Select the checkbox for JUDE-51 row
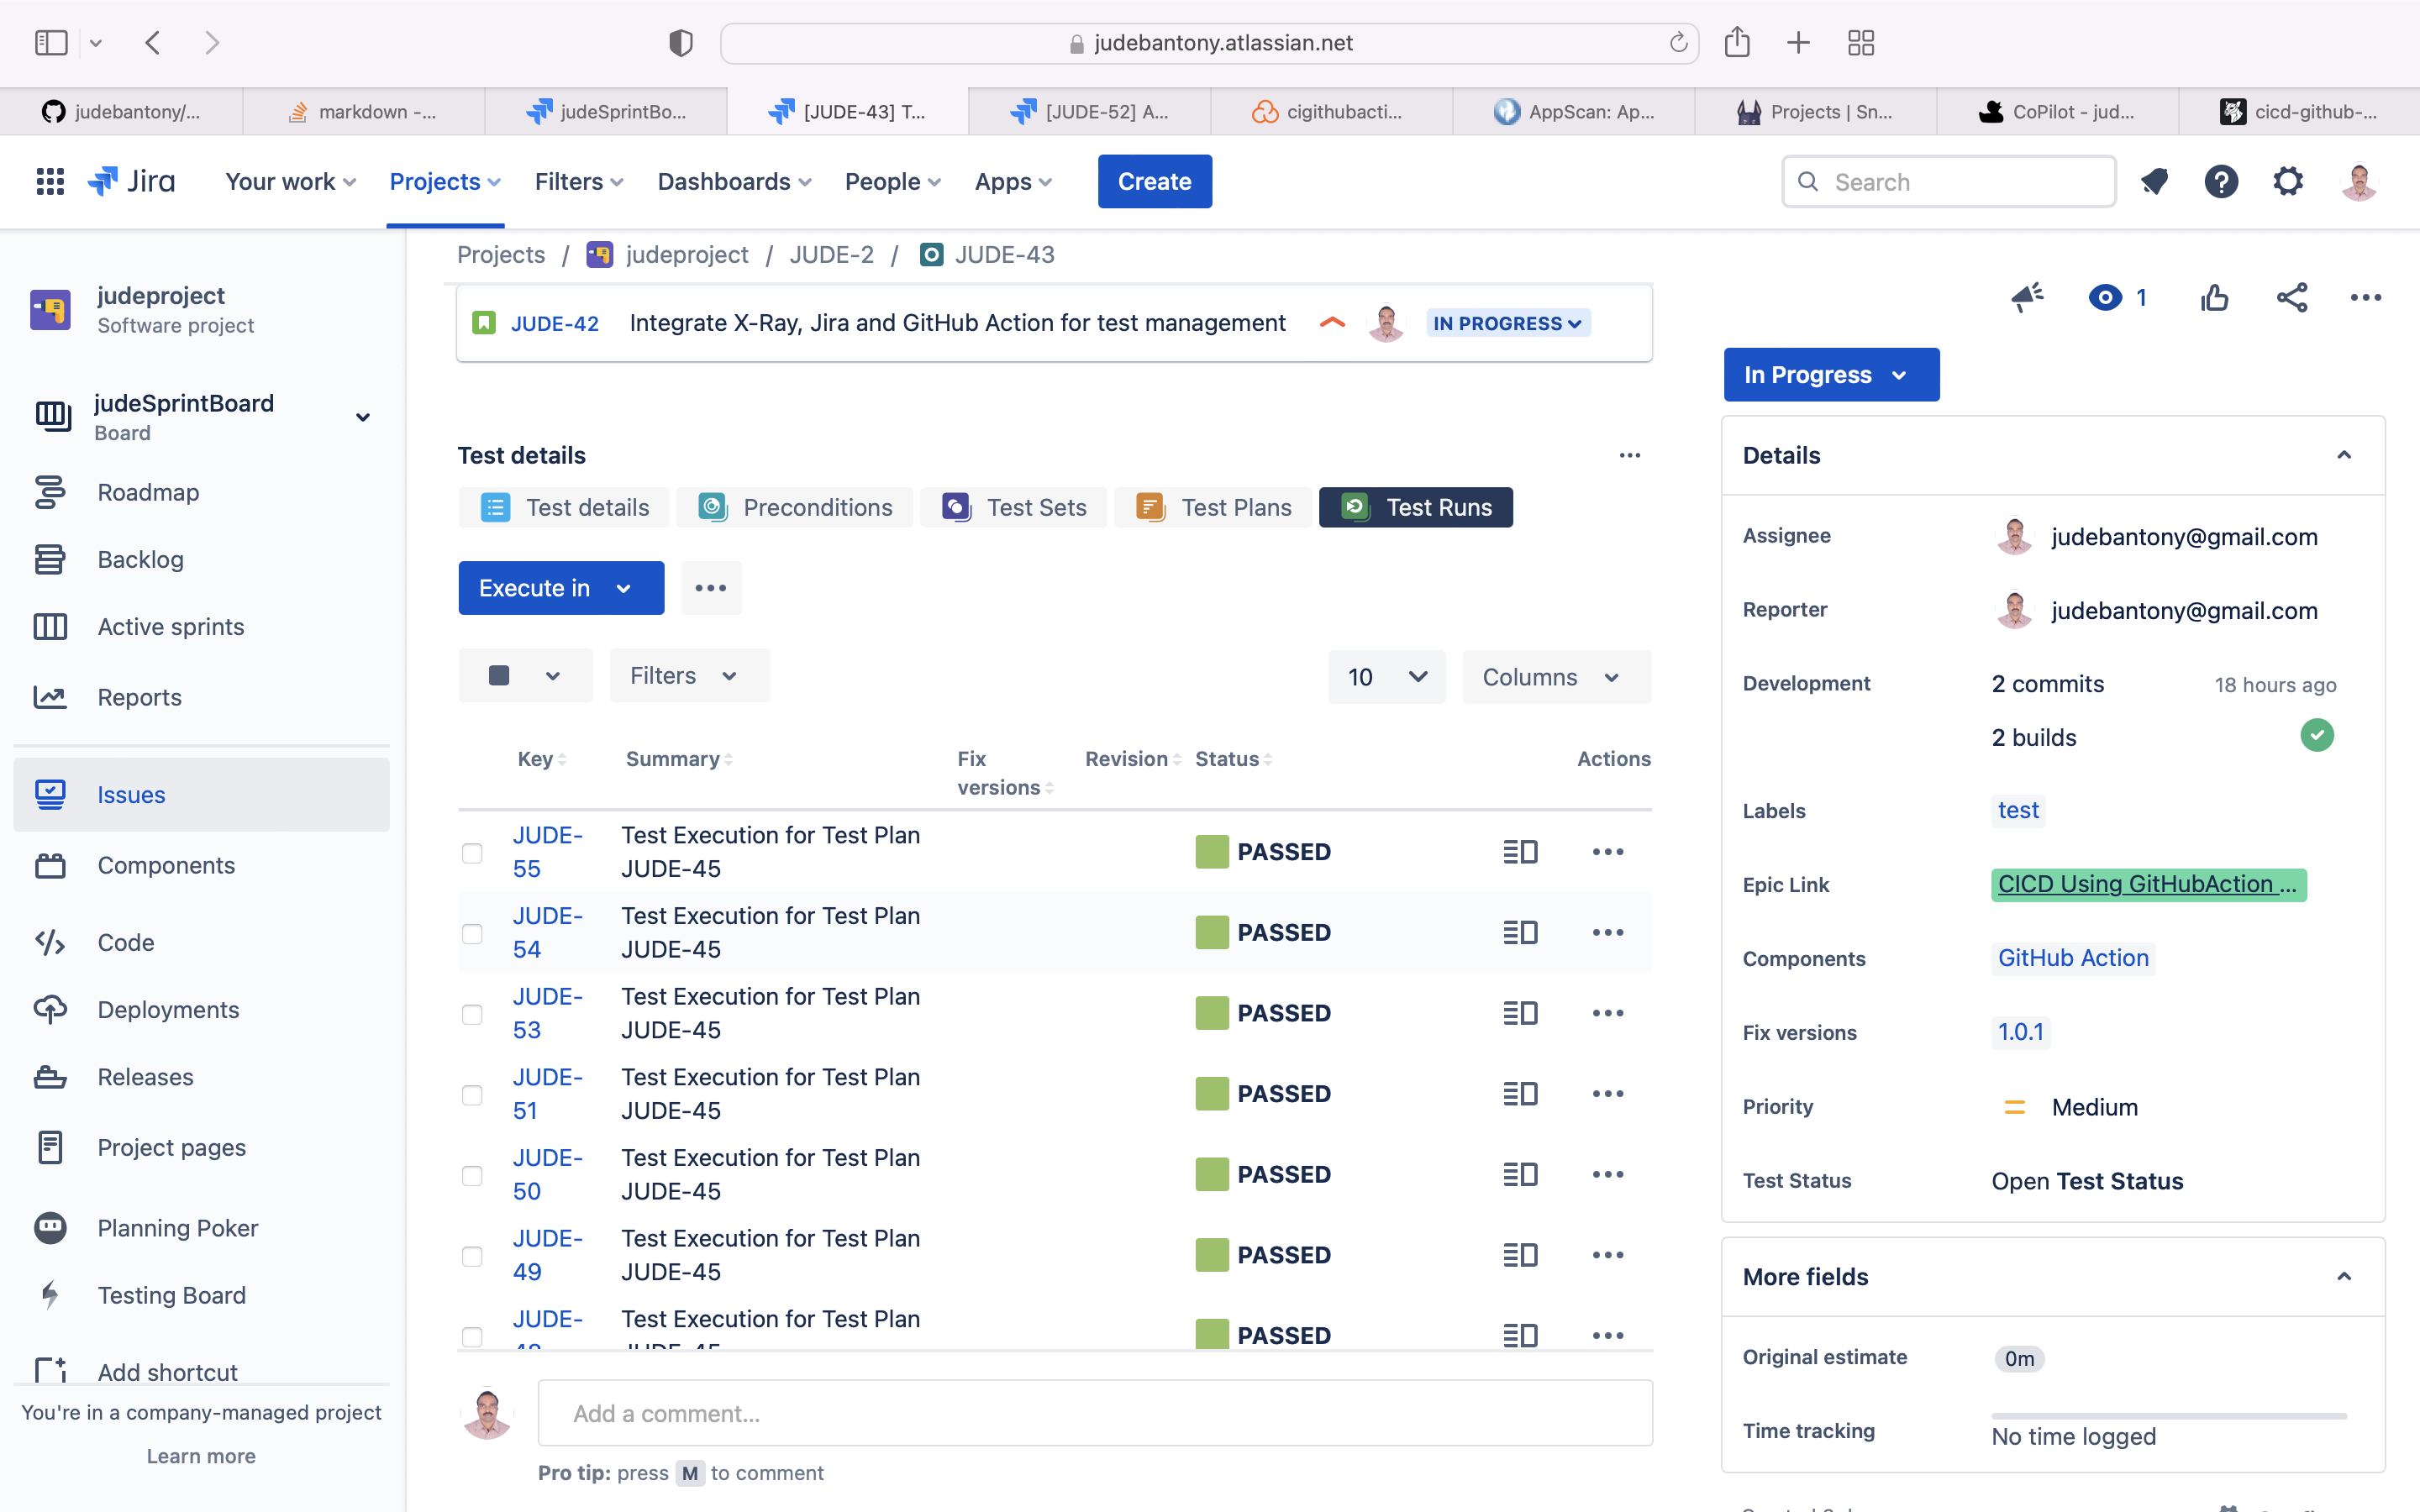2420x1512 pixels. 472,1095
